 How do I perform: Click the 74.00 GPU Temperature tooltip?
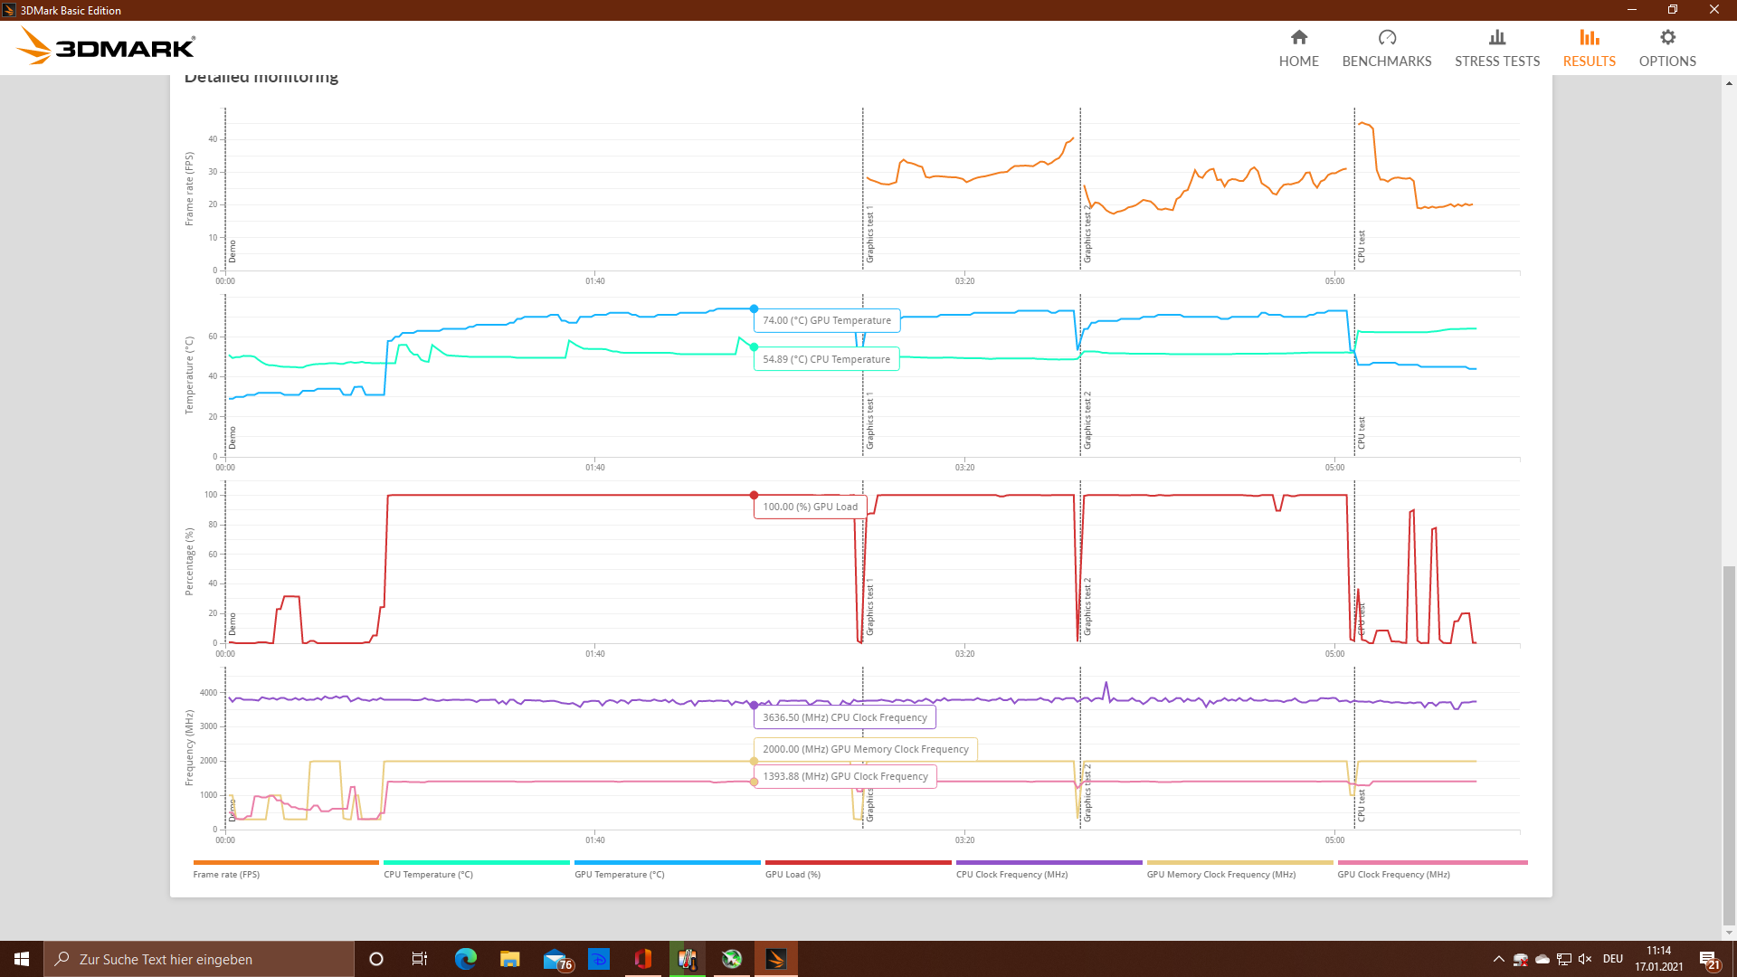click(x=827, y=320)
